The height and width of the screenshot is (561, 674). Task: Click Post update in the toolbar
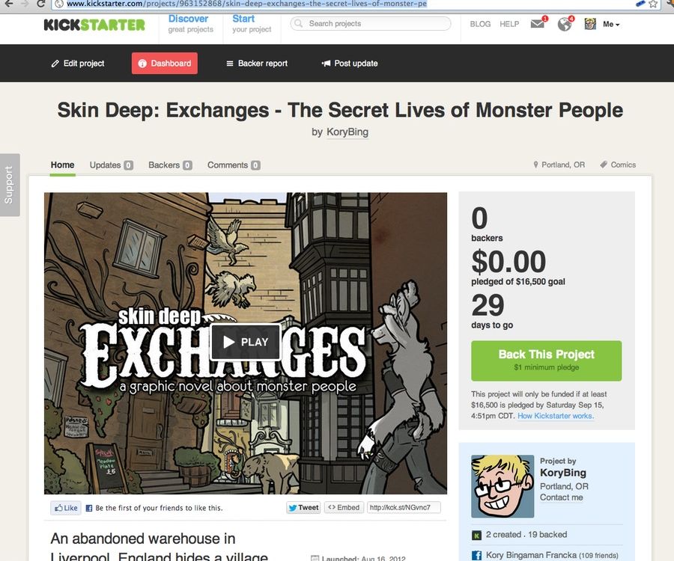(350, 63)
